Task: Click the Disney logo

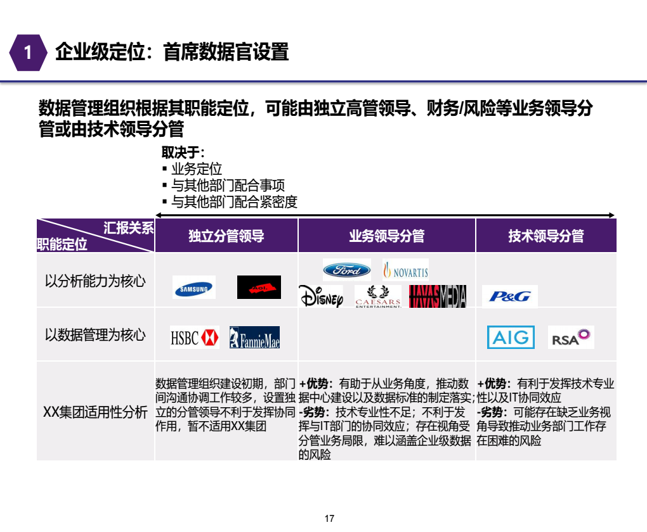Action: [x=321, y=296]
